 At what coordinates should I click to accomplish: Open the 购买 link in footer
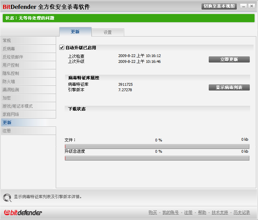click(x=153, y=212)
